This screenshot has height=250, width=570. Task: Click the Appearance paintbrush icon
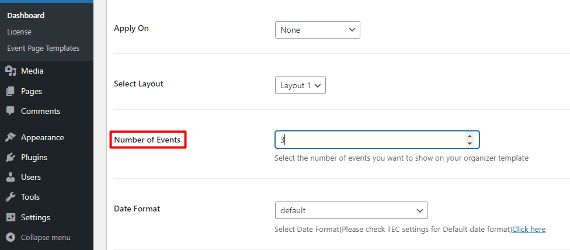pyautogui.click(x=11, y=138)
